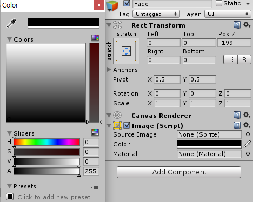Collapse the Canvas Renderer component

tap(109, 115)
